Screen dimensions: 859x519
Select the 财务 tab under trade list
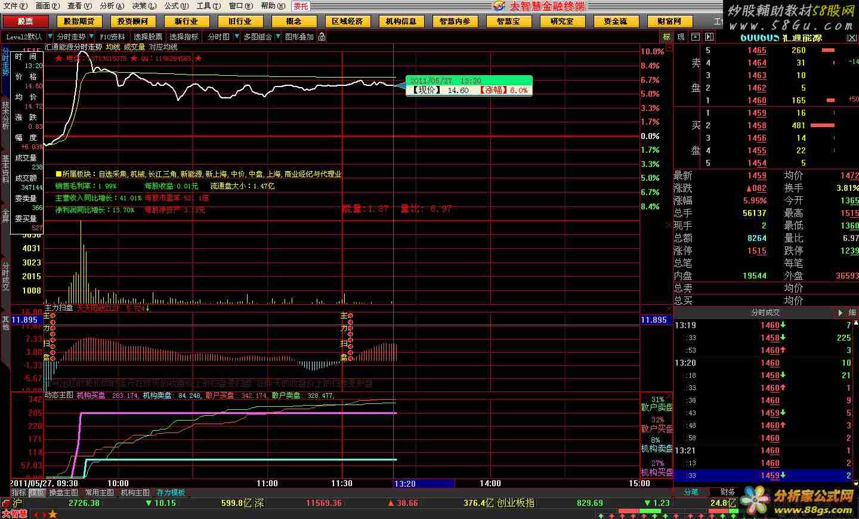coord(728,492)
